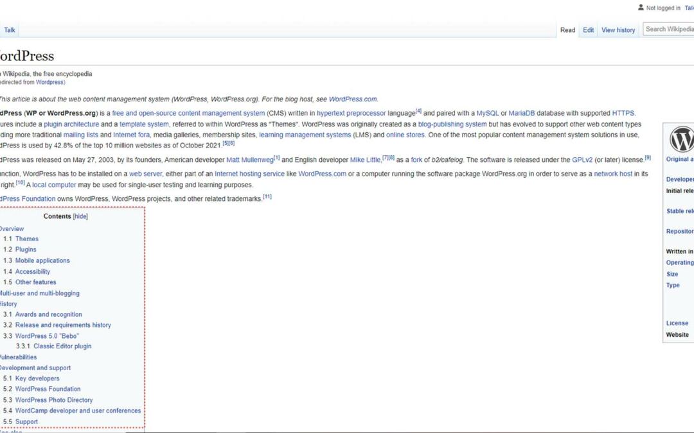Image resolution: width=694 pixels, height=433 pixels.
Task: Jump to the 1.1 Themes section
Action: point(26,239)
